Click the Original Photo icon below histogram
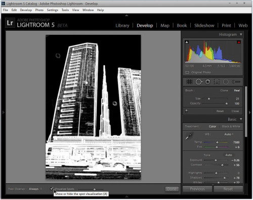The image size is (253, 200). pyautogui.click(x=187, y=72)
